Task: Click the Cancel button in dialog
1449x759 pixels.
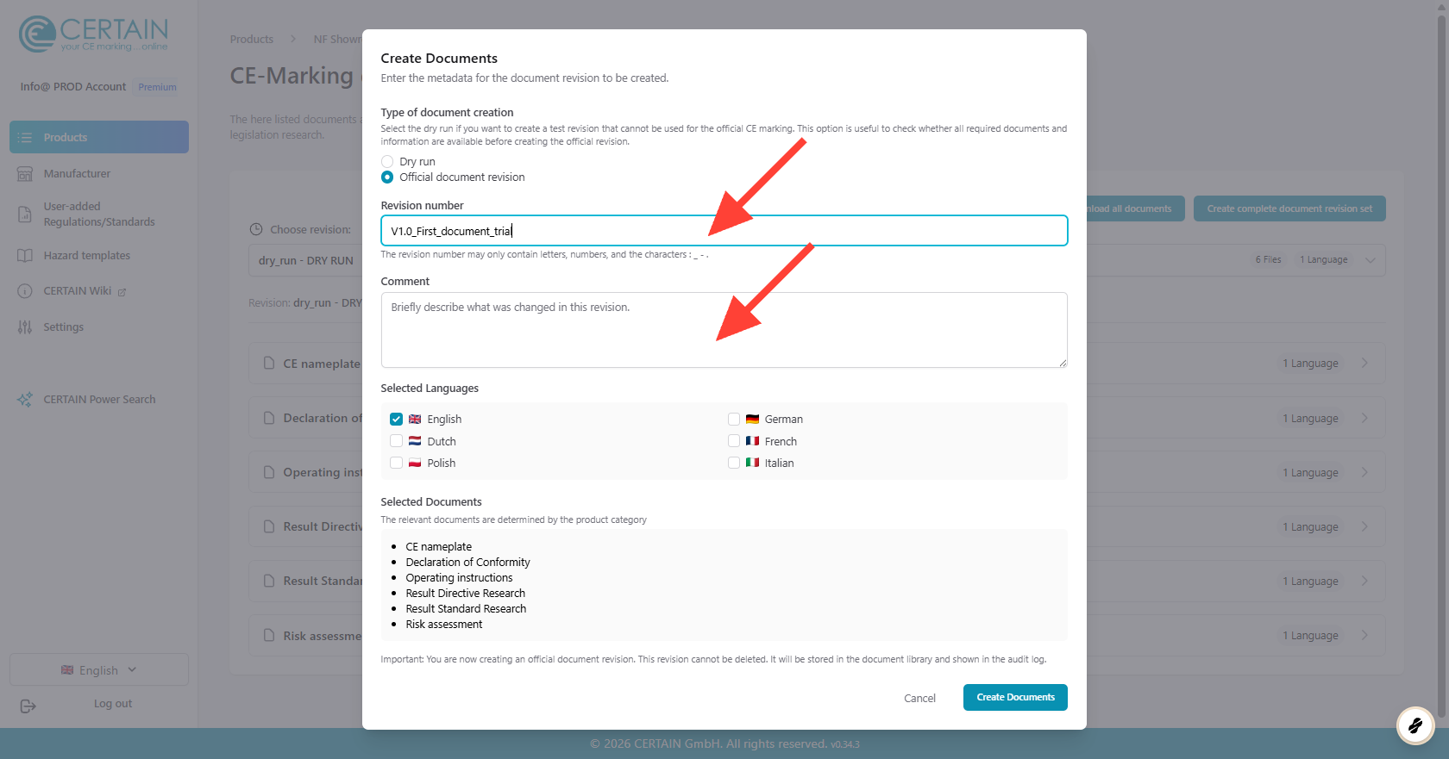Action: tap(919, 699)
